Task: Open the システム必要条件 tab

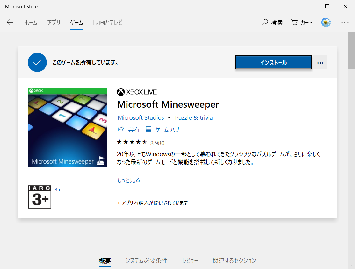Action: click(146, 261)
